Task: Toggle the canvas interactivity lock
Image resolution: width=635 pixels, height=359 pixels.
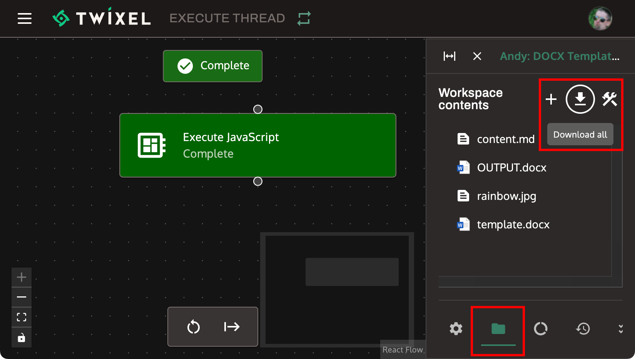Action: (21, 337)
